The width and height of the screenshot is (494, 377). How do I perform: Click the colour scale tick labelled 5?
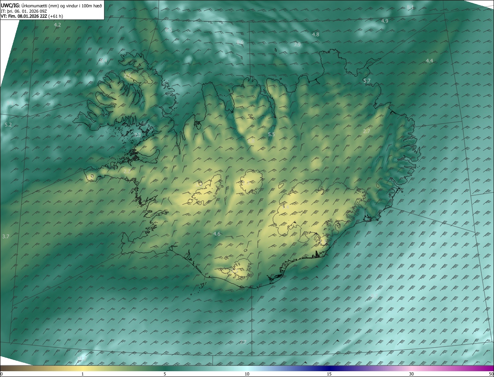pos(165,374)
